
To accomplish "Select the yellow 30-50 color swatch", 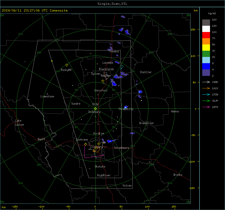I will [x=206, y=48].
